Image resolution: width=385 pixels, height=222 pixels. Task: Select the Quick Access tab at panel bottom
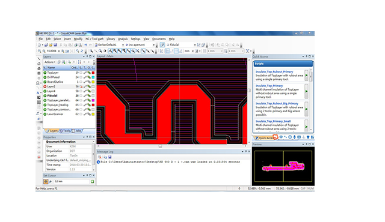point(264,138)
